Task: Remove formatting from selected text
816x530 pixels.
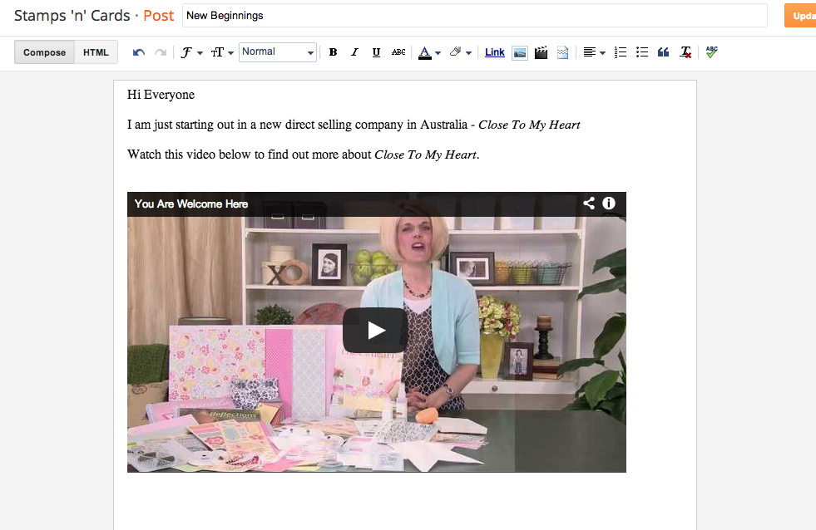Action: point(685,52)
